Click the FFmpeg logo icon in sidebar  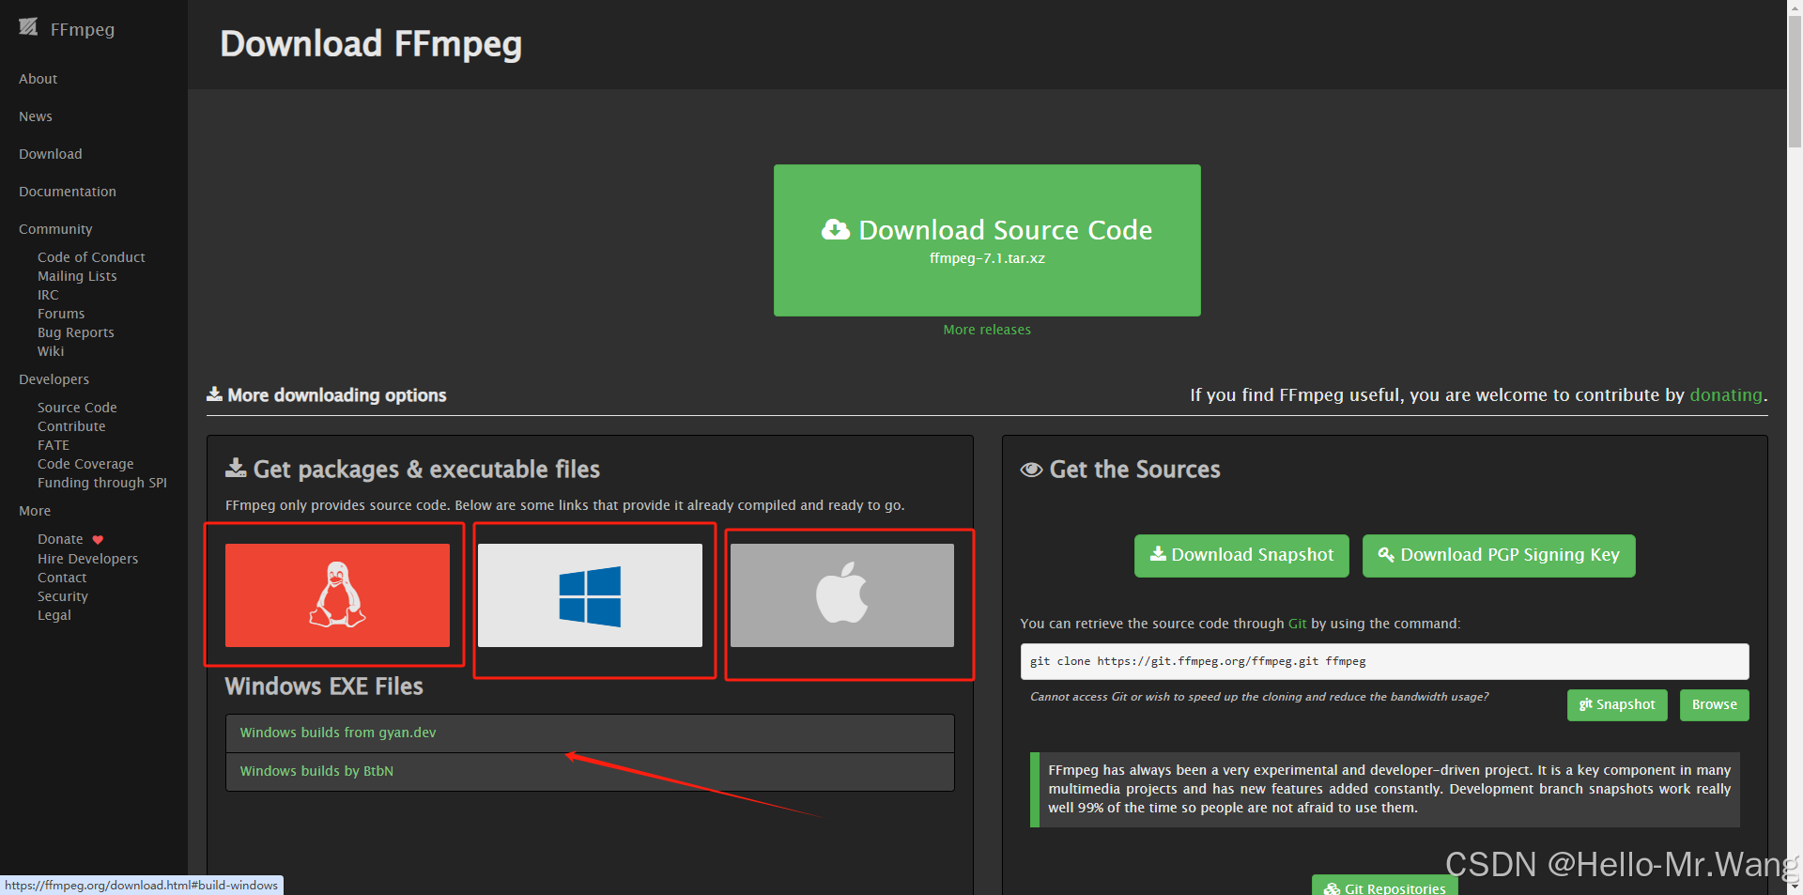pyautogui.click(x=28, y=27)
